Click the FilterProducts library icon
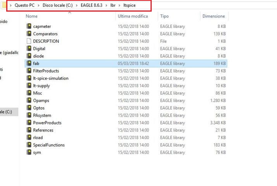The image size is (277, 186). click(x=29, y=71)
